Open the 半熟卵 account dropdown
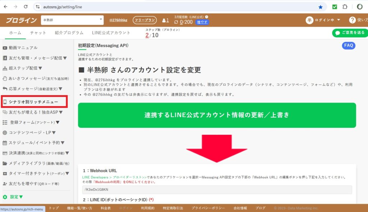Image resolution: width=368 pixels, height=212 pixels. 72,20
